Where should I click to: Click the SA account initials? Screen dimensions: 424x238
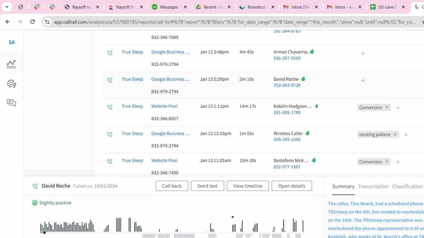[12, 42]
